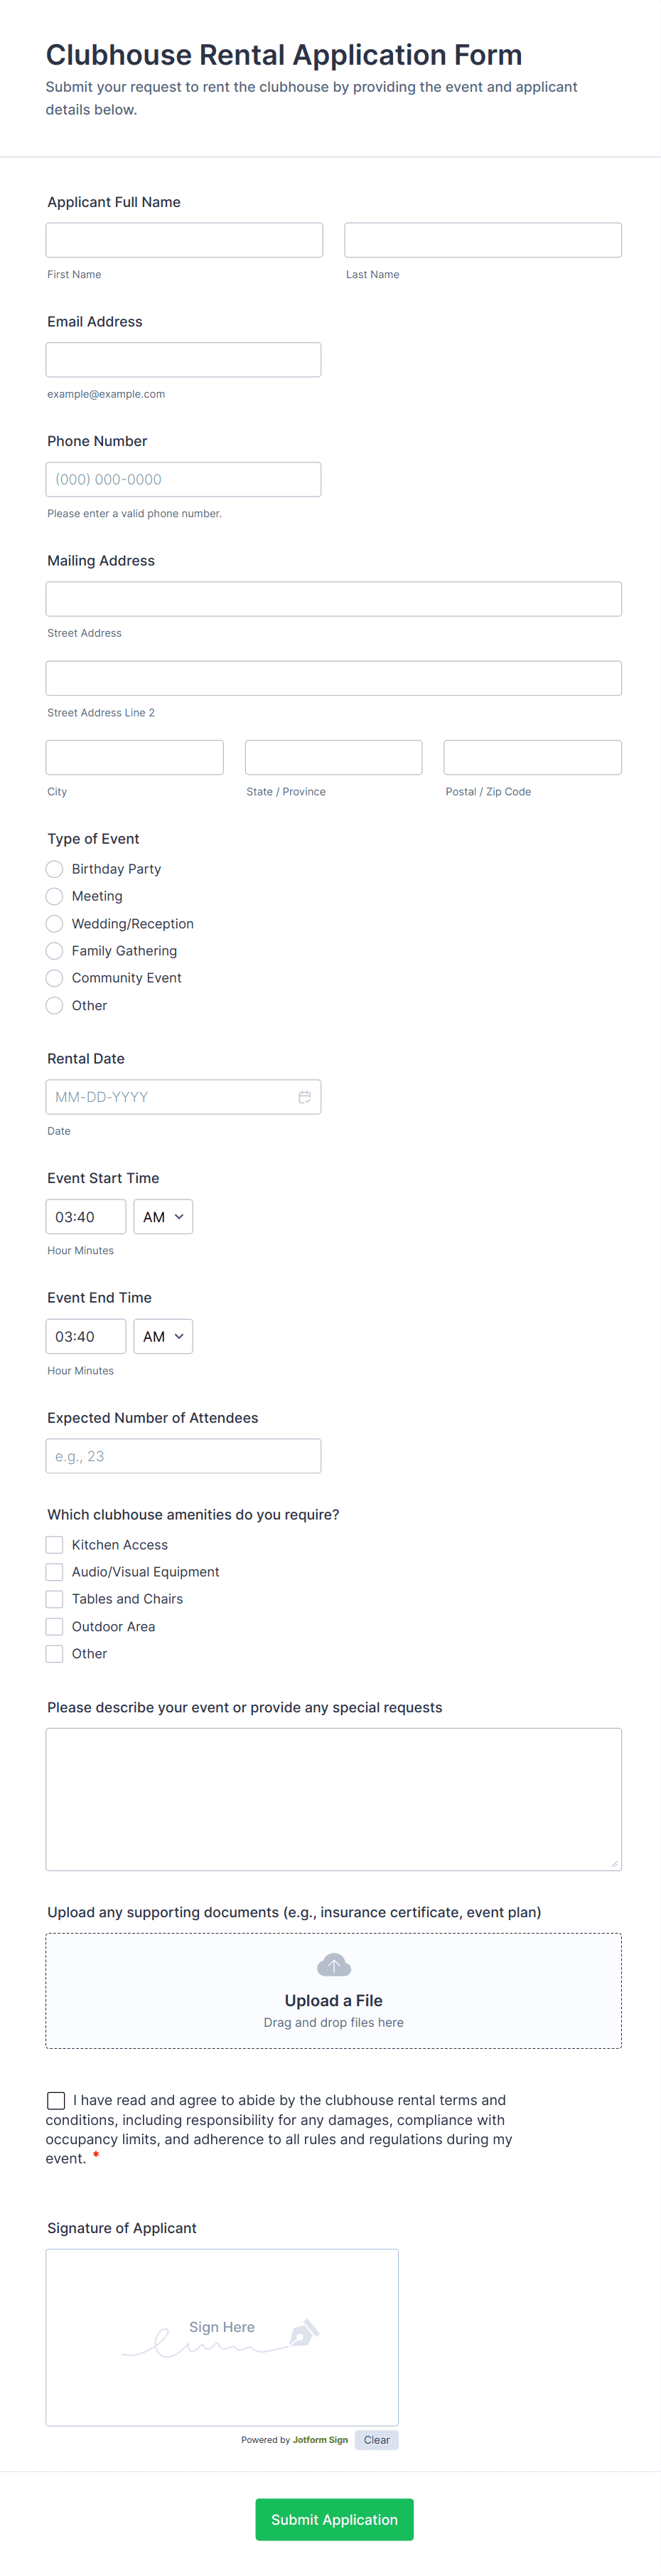Choose the Wedding/Reception event type

point(55,924)
